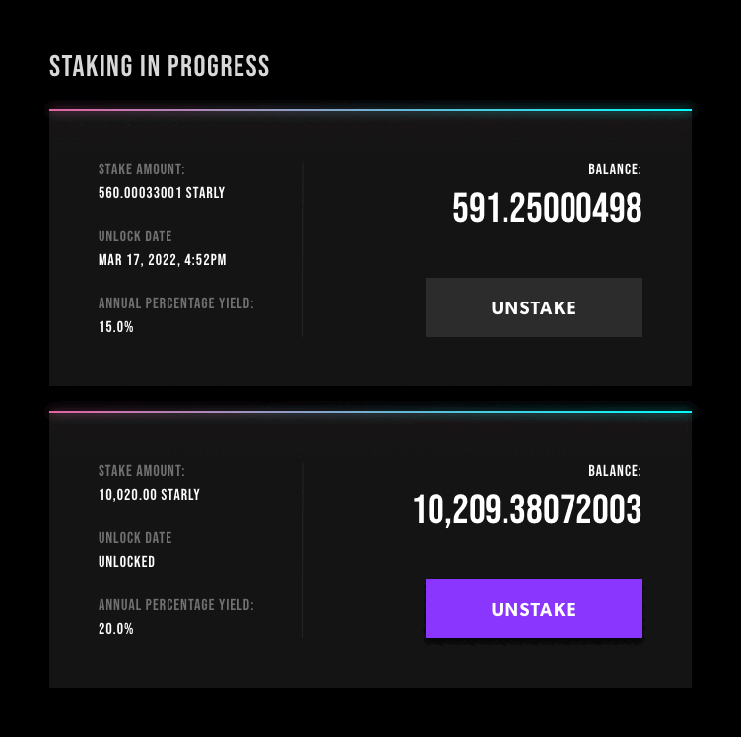The height and width of the screenshot is (737, 741).
Task: Click the 20.0% annual percentage yield value
Action: tap(116, 629)
